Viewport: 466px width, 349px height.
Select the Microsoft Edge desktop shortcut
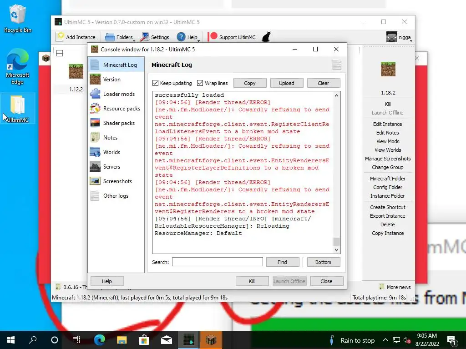[x=17, y=67]
